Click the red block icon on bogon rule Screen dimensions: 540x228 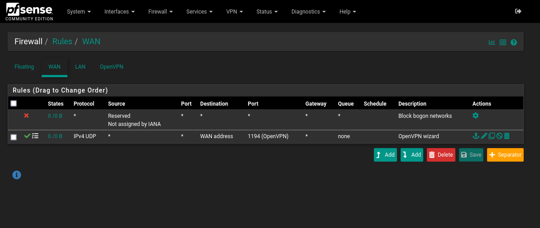click(x=27, y=116)
